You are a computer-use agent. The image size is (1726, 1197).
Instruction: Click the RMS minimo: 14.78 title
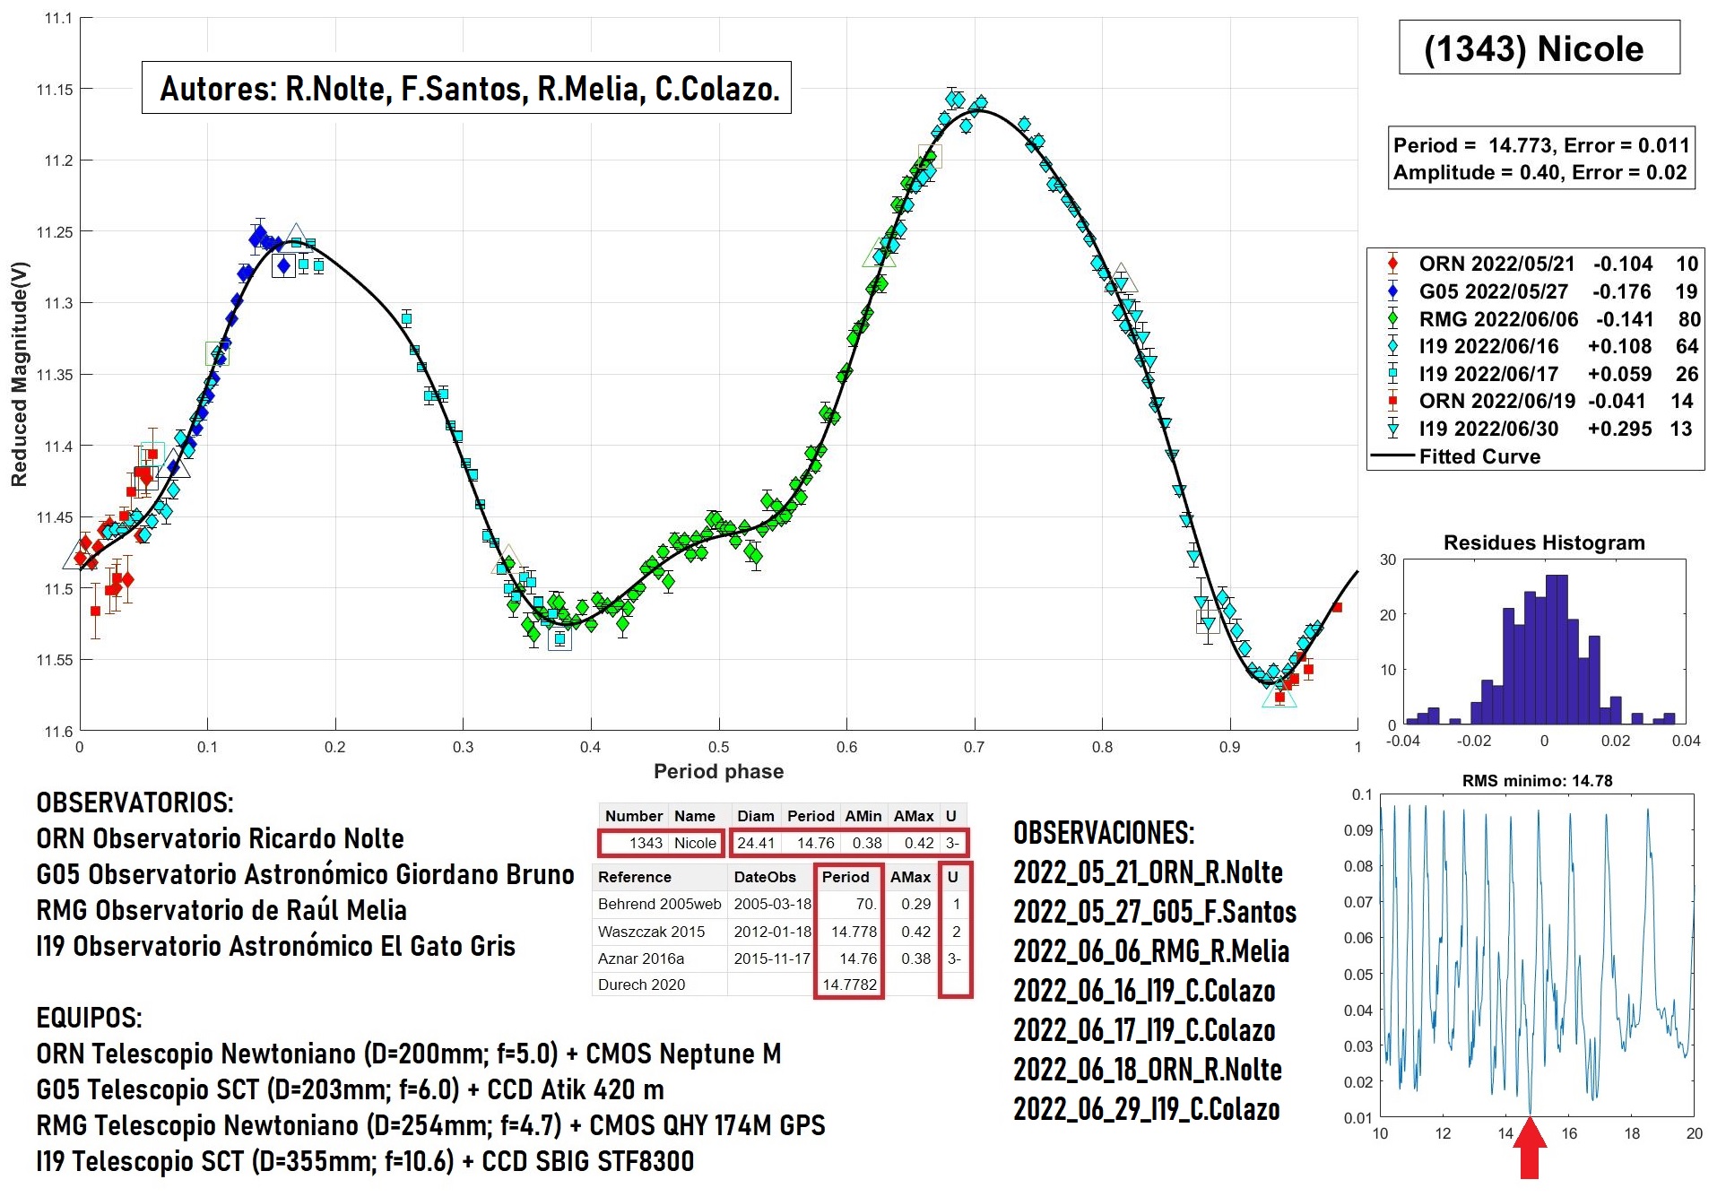(1537, 781)
